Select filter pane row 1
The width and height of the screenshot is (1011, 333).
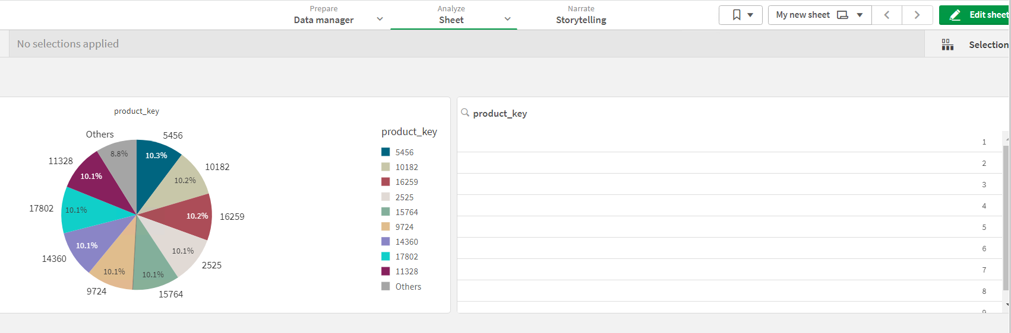[729, 142]
